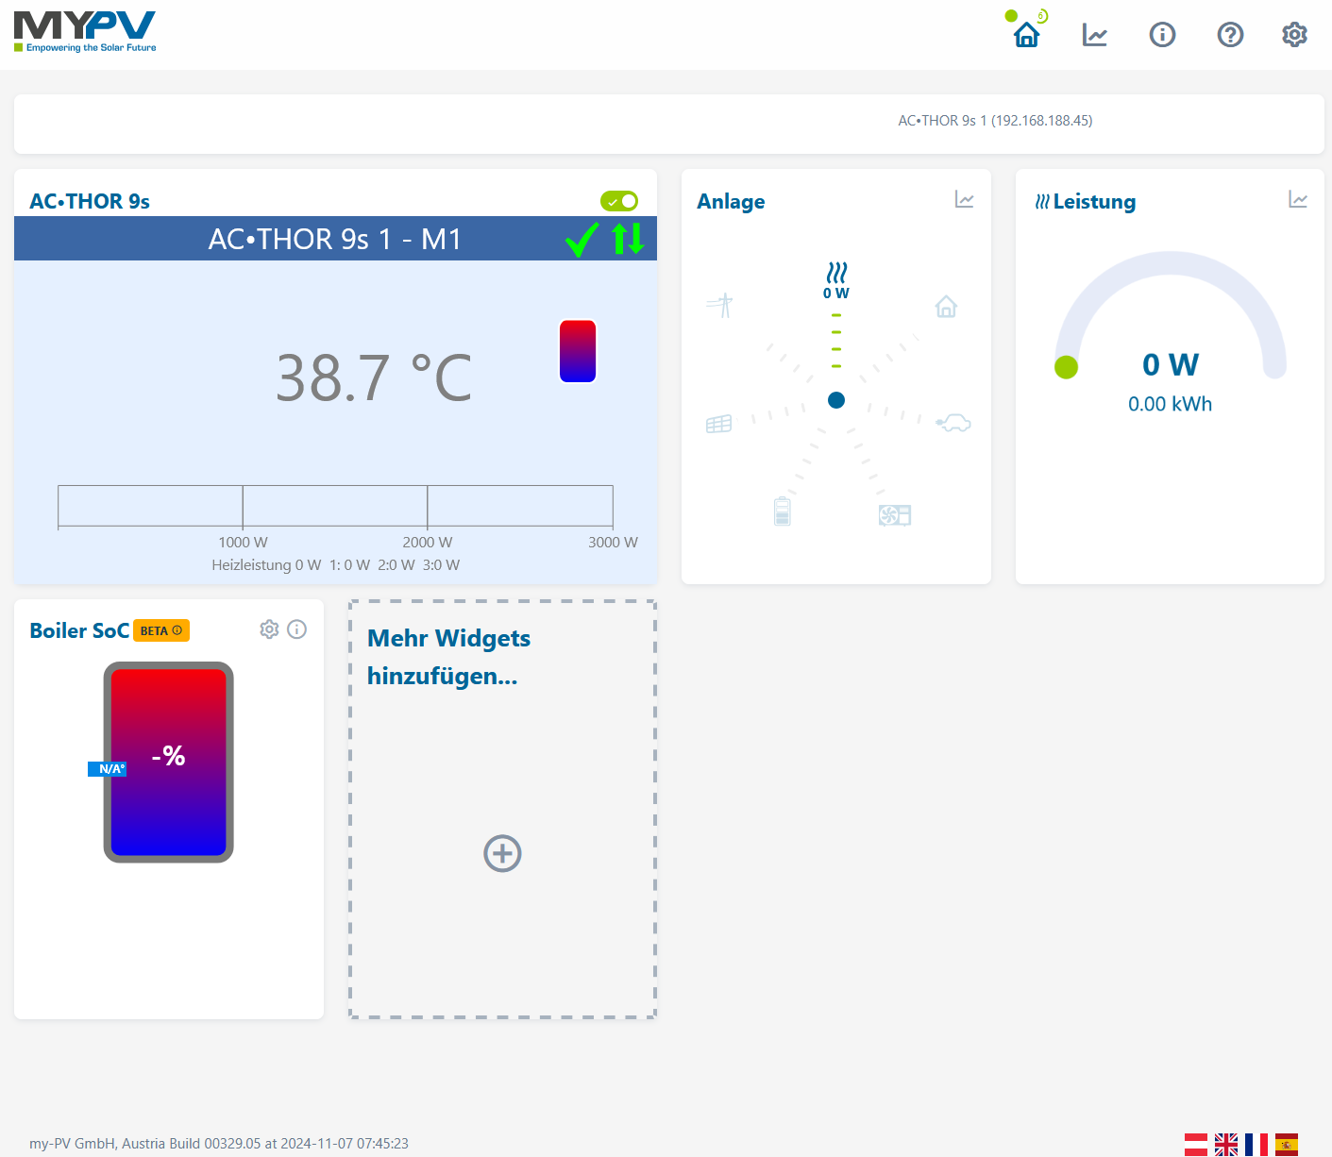Click the Heizleistung 0 W status line
This screenshot has width=1332, height=1157.
[x=335, y=565]
